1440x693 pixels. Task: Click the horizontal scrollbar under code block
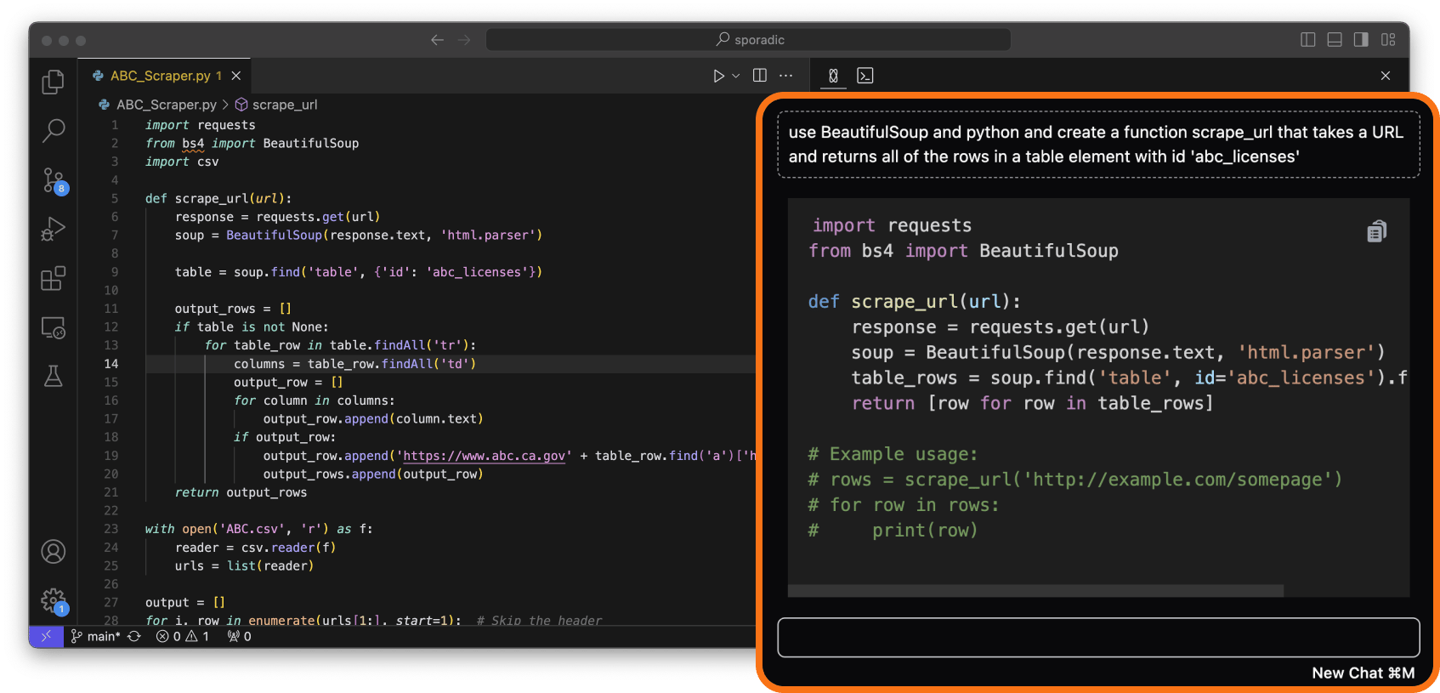1035,590
